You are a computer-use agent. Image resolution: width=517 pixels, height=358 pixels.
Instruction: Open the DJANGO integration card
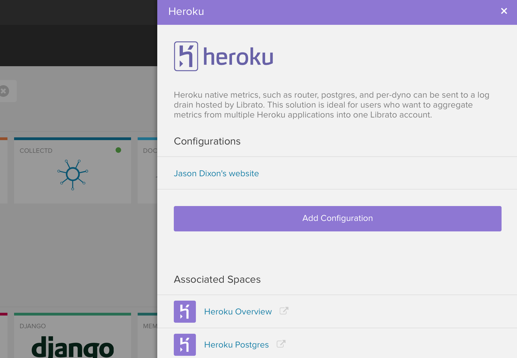tap(73, 335)
